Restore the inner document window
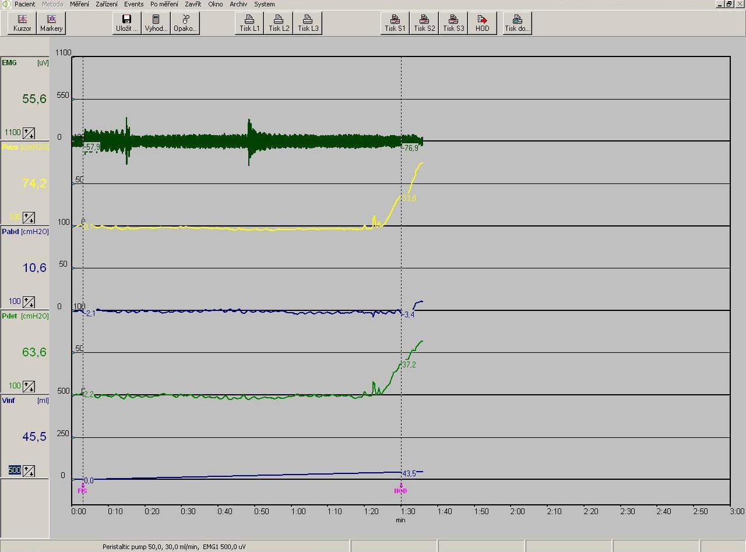The image size is (746, 552). point(729,4)
